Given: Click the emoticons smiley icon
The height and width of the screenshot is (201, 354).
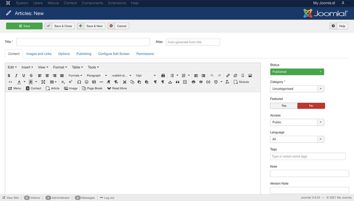Looking at the screenshot, I should tap(87, 82).
